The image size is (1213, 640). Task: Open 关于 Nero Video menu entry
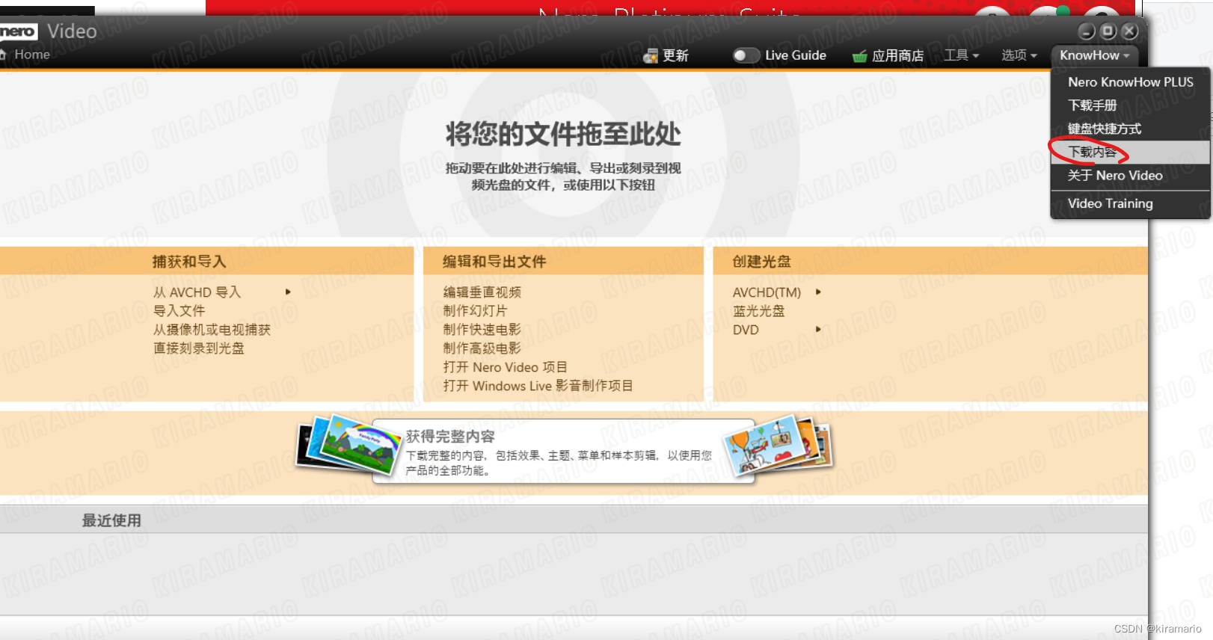pyautogui.click(x=1114, y=176)
